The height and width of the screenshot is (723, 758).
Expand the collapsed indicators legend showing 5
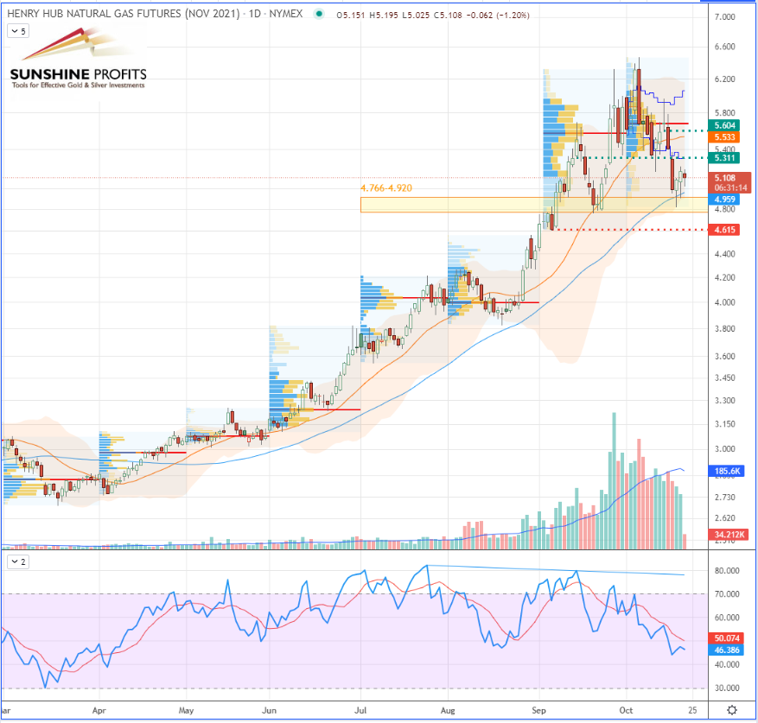tap(18, 31)
